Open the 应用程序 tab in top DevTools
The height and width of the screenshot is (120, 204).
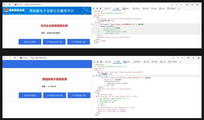tap(171, 9)
